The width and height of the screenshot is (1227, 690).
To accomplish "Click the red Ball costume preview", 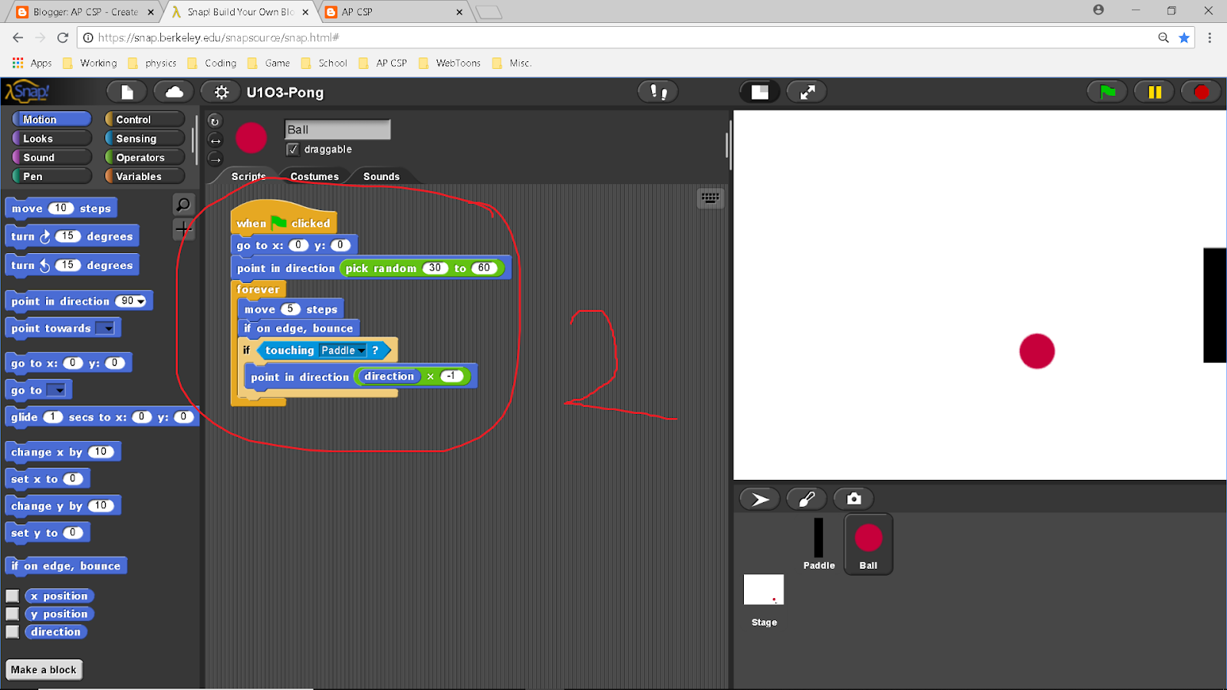I will point(252,138).
